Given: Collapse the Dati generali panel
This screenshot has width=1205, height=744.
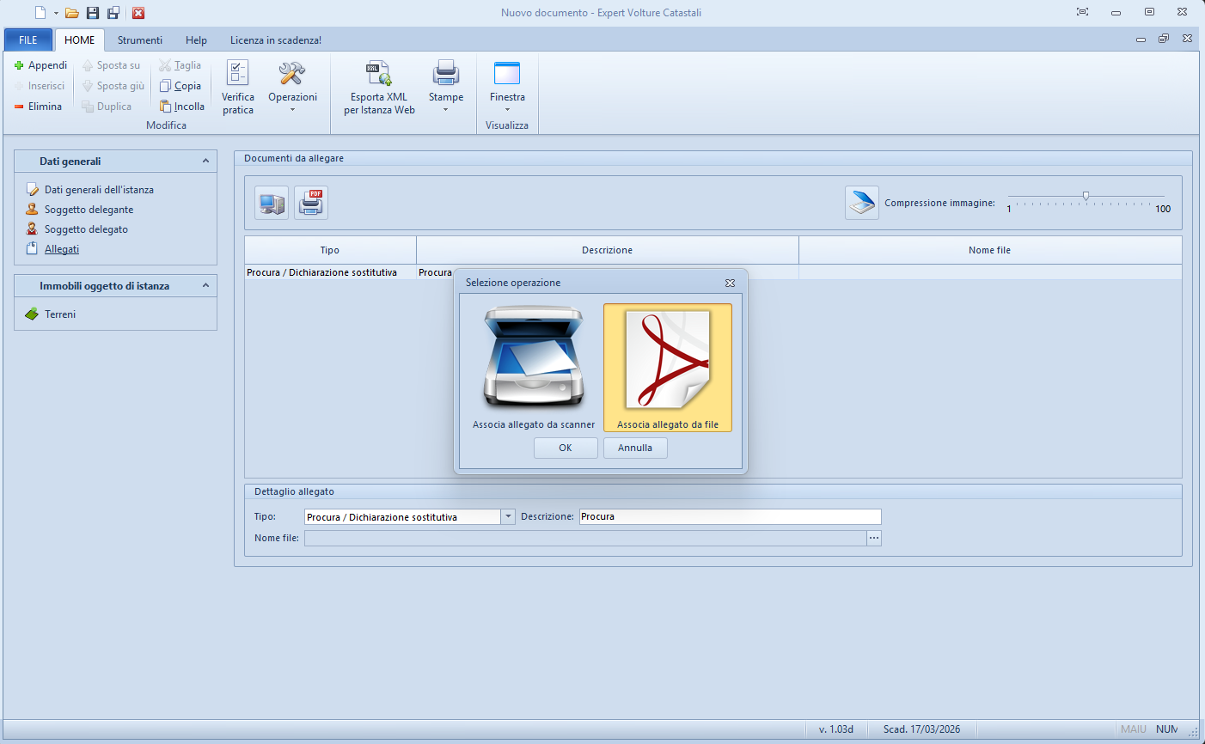Looking at the screenshot, I should [205, 161].
